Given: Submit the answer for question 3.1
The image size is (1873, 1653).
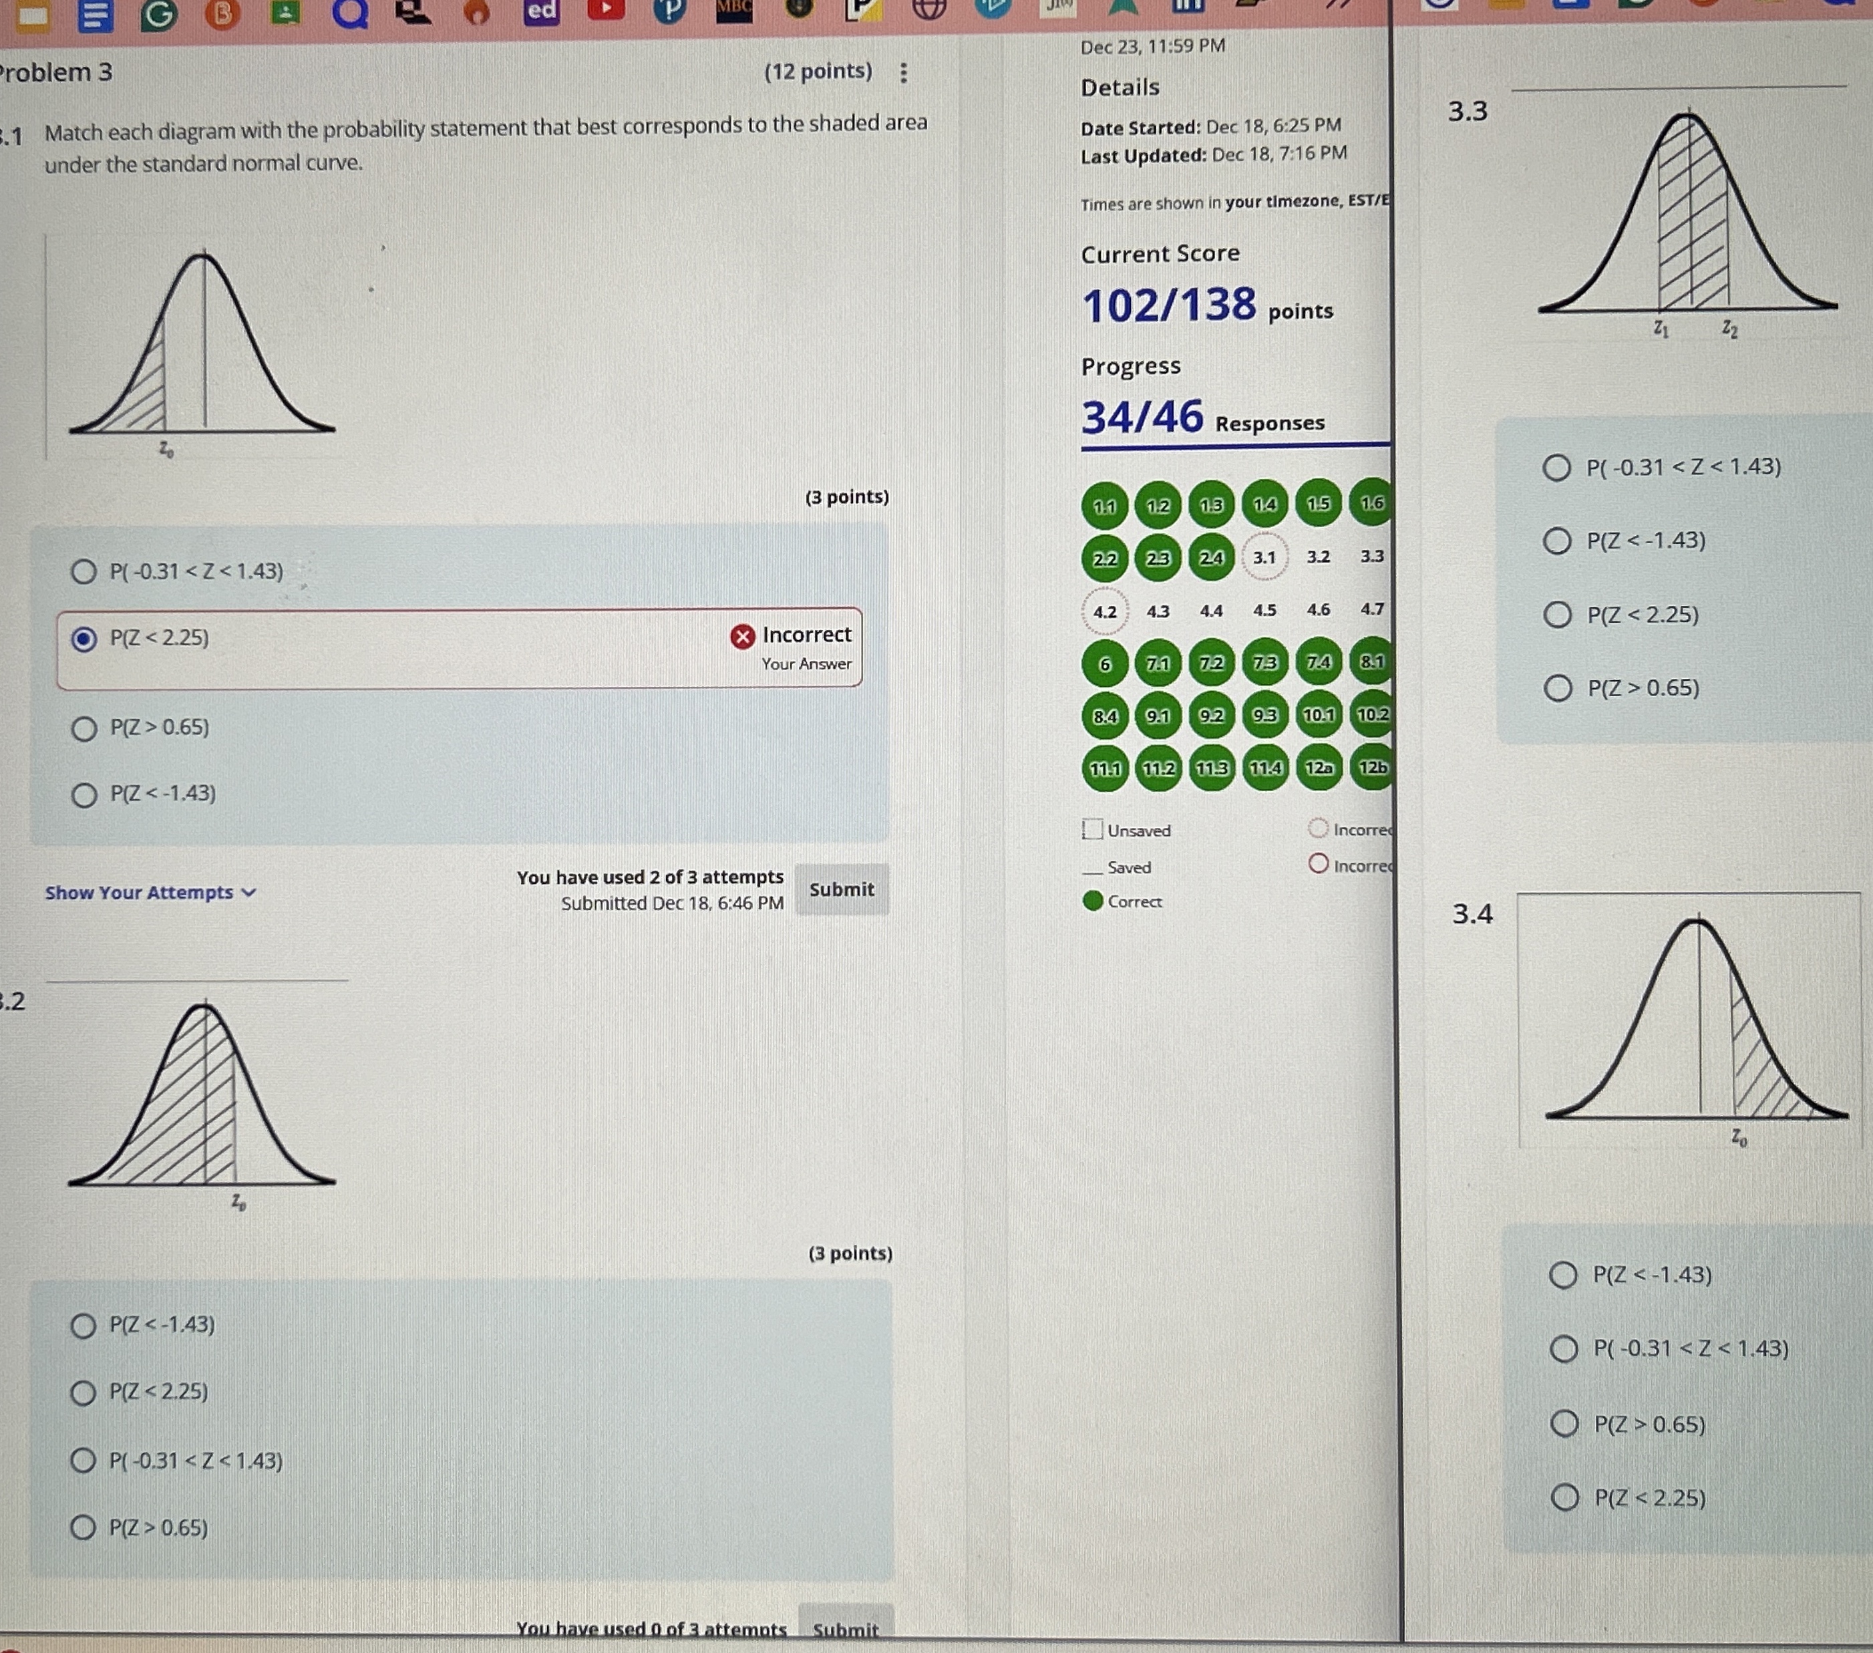Looking at the screenshot, I should pos(841,889).
